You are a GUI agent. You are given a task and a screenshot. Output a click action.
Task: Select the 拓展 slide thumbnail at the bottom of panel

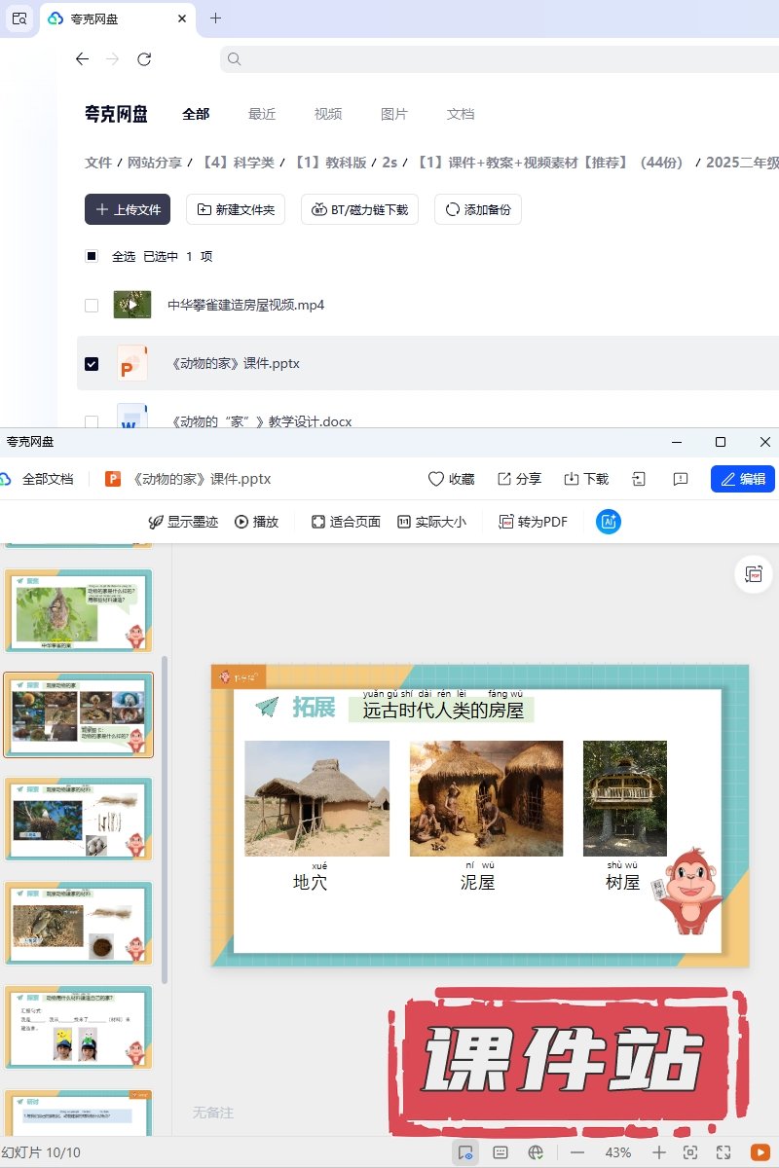point(79,1113)
